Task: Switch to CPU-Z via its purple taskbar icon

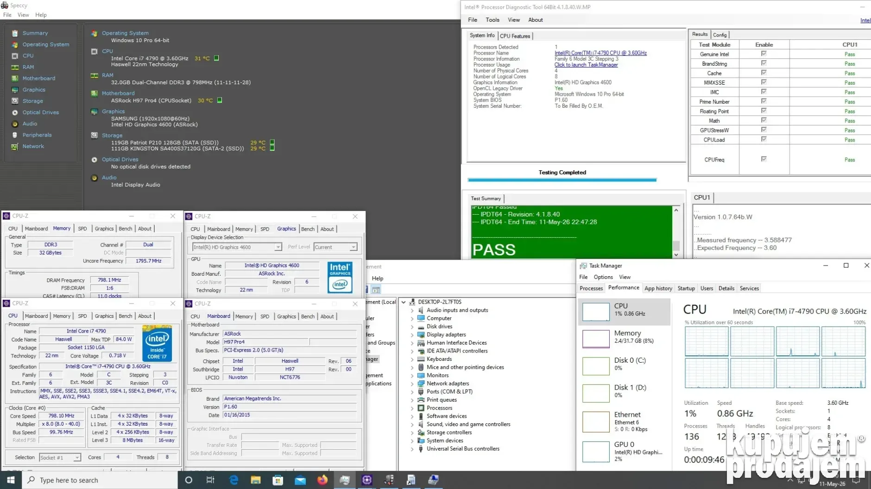Action: pos(367,480)
